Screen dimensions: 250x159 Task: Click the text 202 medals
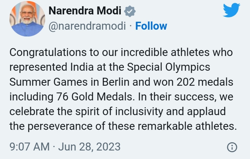point(205,82)
